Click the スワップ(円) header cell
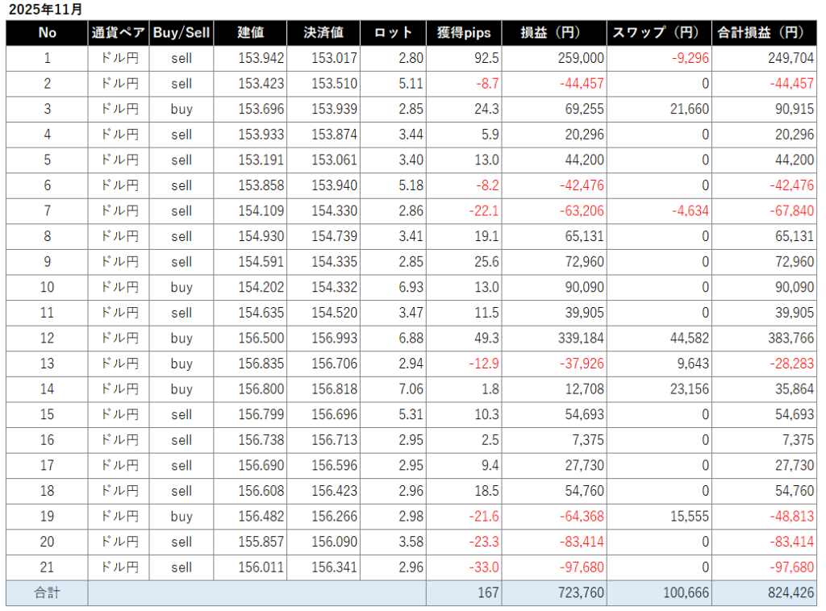Screen dimensions: 826x611 click(658, 33)
